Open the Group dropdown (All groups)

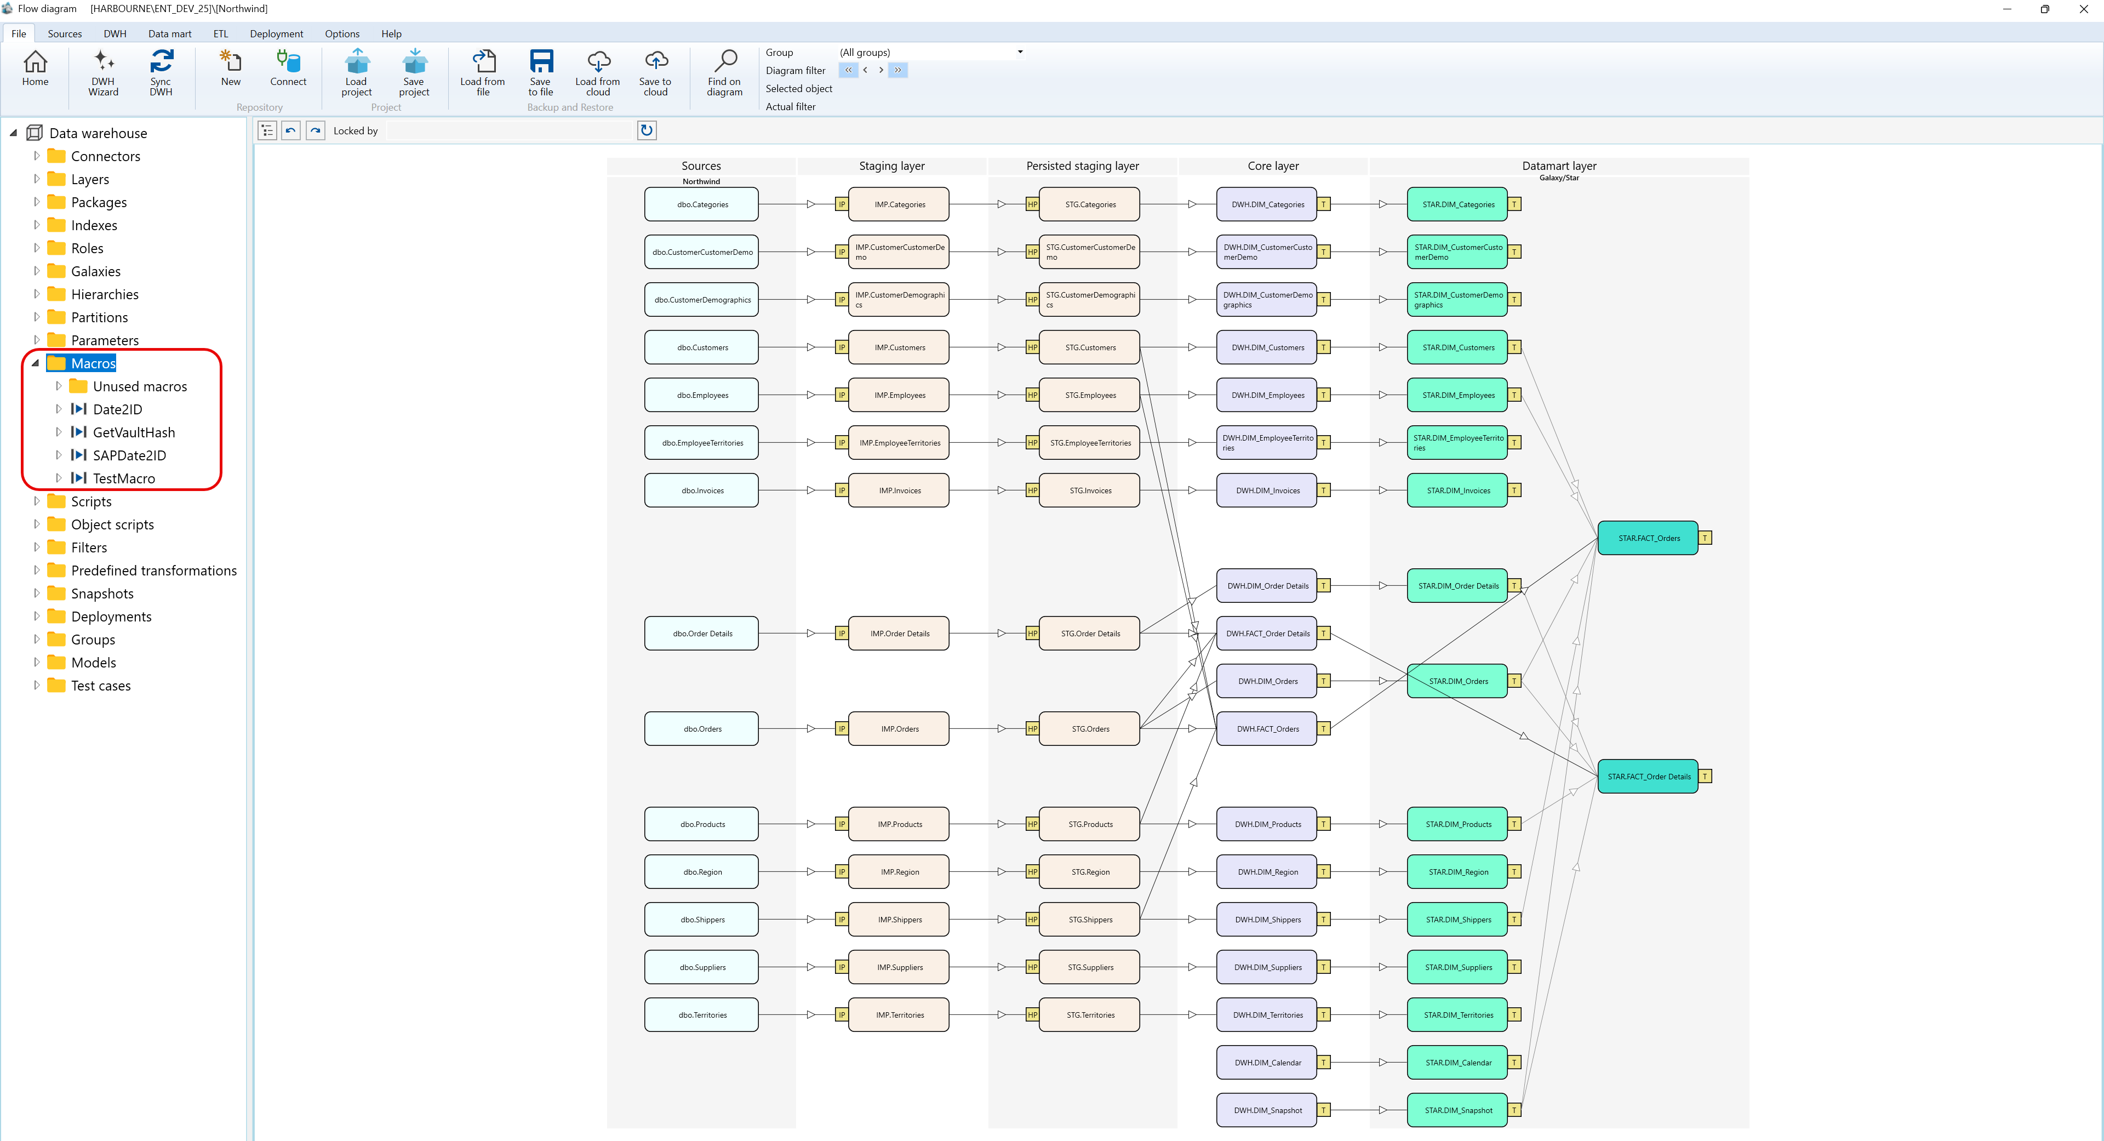click(x=931, y=52)
